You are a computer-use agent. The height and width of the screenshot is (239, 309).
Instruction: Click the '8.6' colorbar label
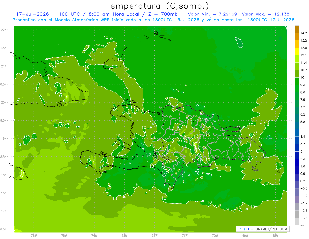[x=303, y=92]
